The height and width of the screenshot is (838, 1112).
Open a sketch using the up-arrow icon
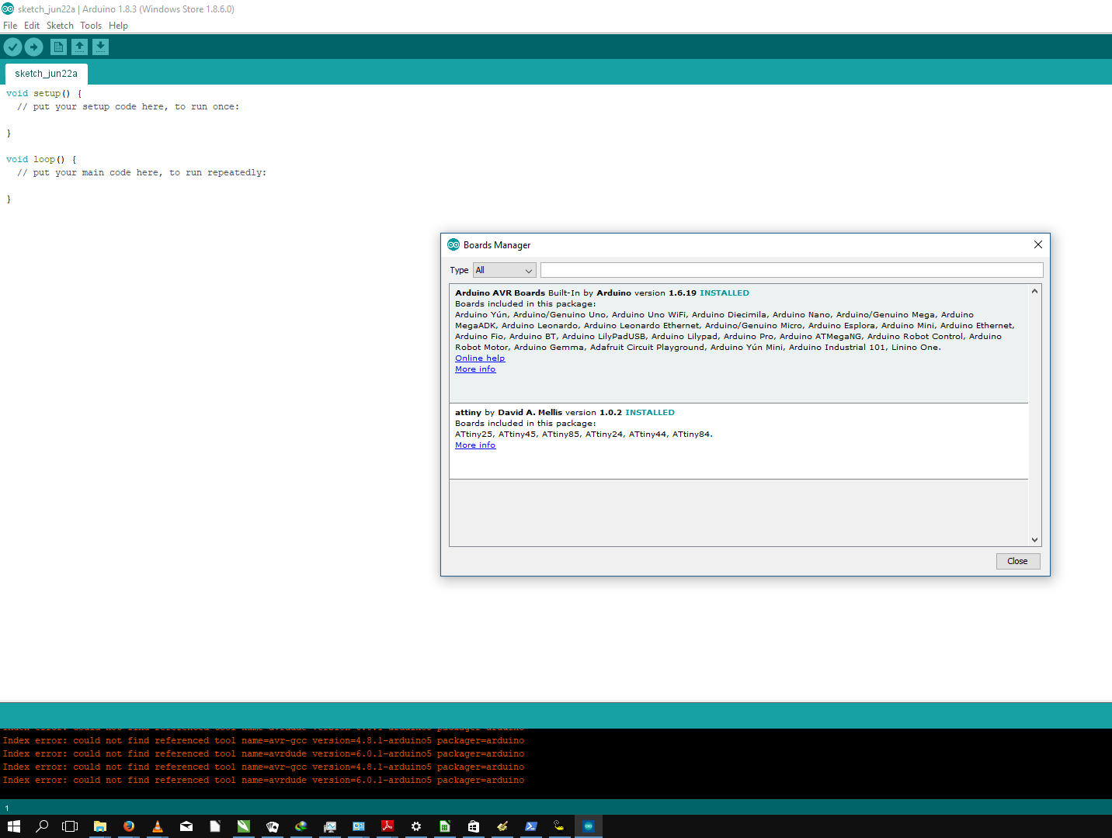(x=79, y=47)
